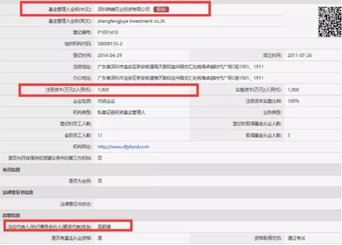Click the registration date 2014-04-29

pos(110,55)
